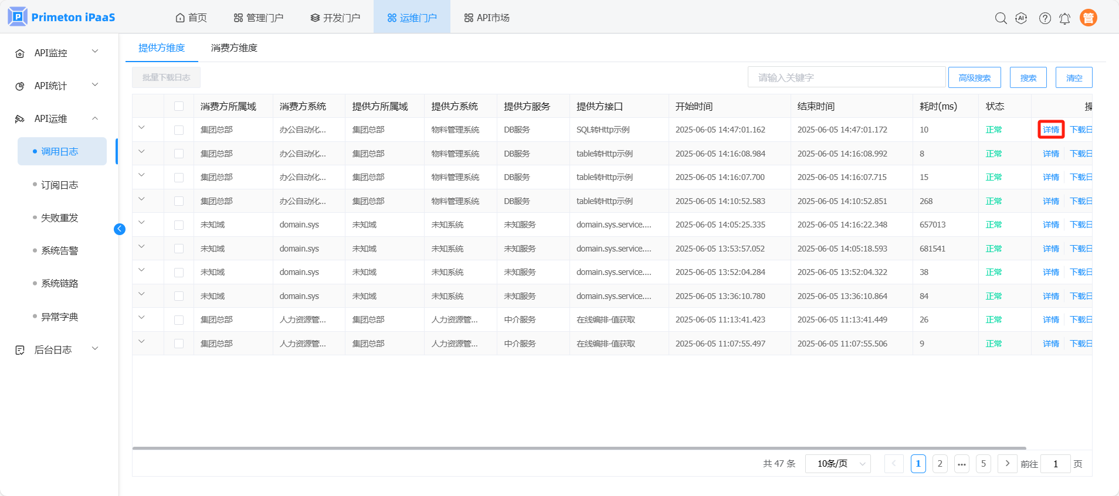Select checkbox of the 681541 ms row

click(179, 249)
